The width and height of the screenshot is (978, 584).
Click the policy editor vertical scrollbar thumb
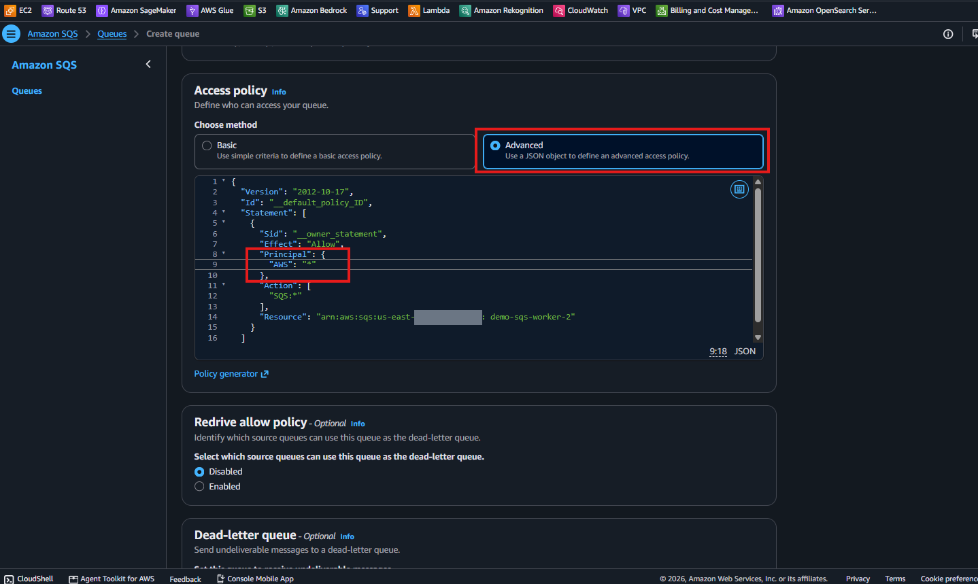coord(758,255)
